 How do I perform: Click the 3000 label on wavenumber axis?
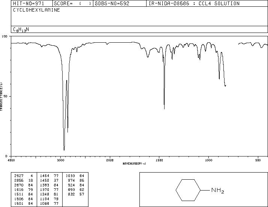click(x=60, y=160)
